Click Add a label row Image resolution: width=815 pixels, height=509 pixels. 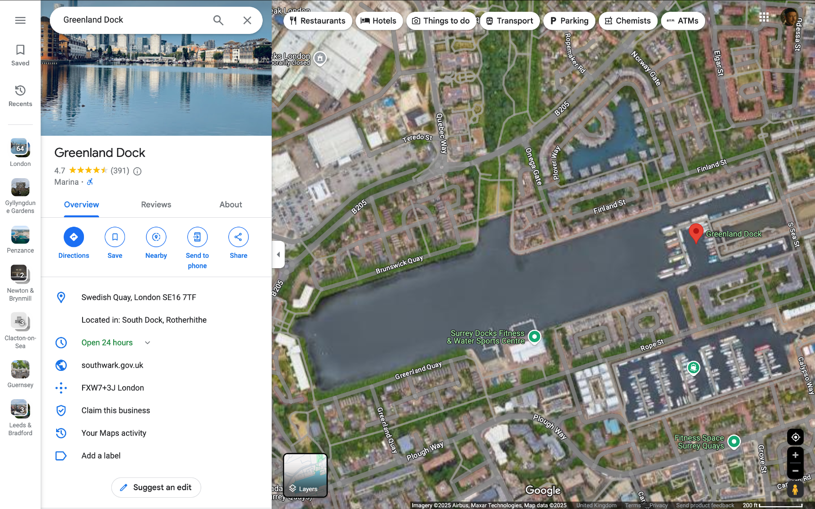pyautogui.click(x=156, y=456)
